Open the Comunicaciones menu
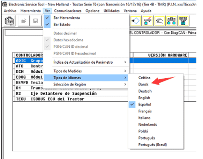 pyautogui.click(x=68, y=11)
